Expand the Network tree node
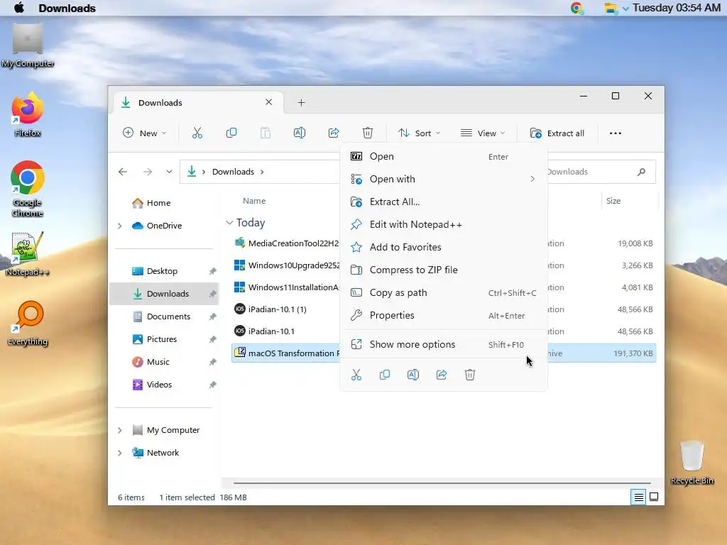This screenshot has width=727, height=545. (x=119, y=453)
